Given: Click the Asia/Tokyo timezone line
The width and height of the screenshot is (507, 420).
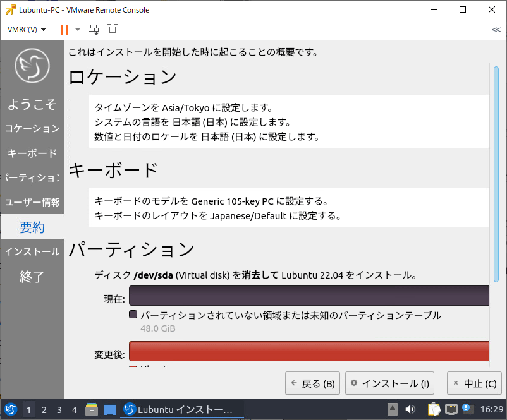Looking at the screenshot, I should point(184,107).
